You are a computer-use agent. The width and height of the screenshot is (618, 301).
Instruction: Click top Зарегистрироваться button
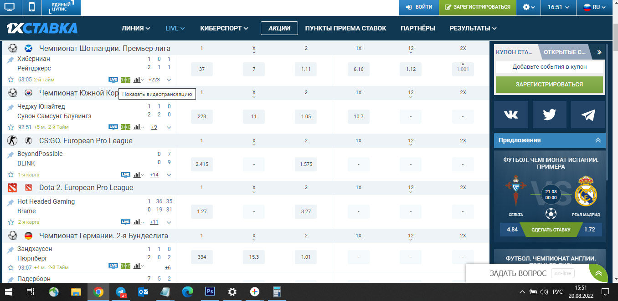click(x=478, y=7)
